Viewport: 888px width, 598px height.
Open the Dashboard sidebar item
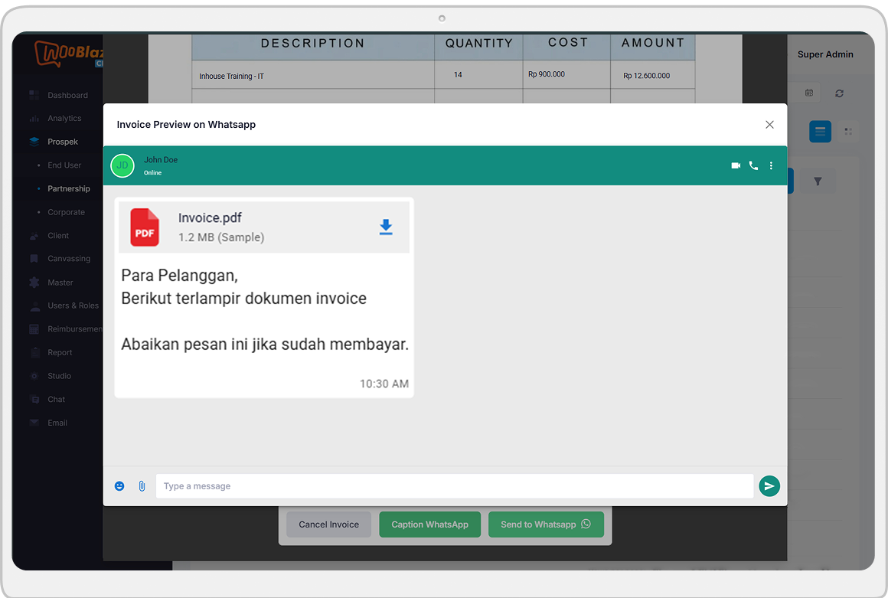(x=67, y=96)
